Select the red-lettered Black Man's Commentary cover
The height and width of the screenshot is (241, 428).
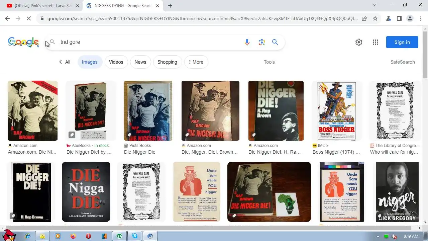pos(86,192)
